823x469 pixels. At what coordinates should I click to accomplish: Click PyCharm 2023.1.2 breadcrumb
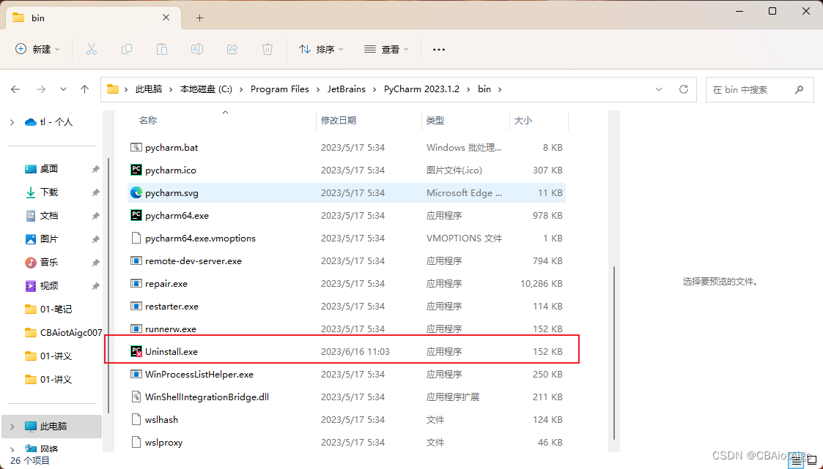pyautogui.click(x=421, y=89)
